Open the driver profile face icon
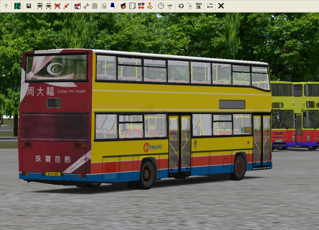 (123, 6)
